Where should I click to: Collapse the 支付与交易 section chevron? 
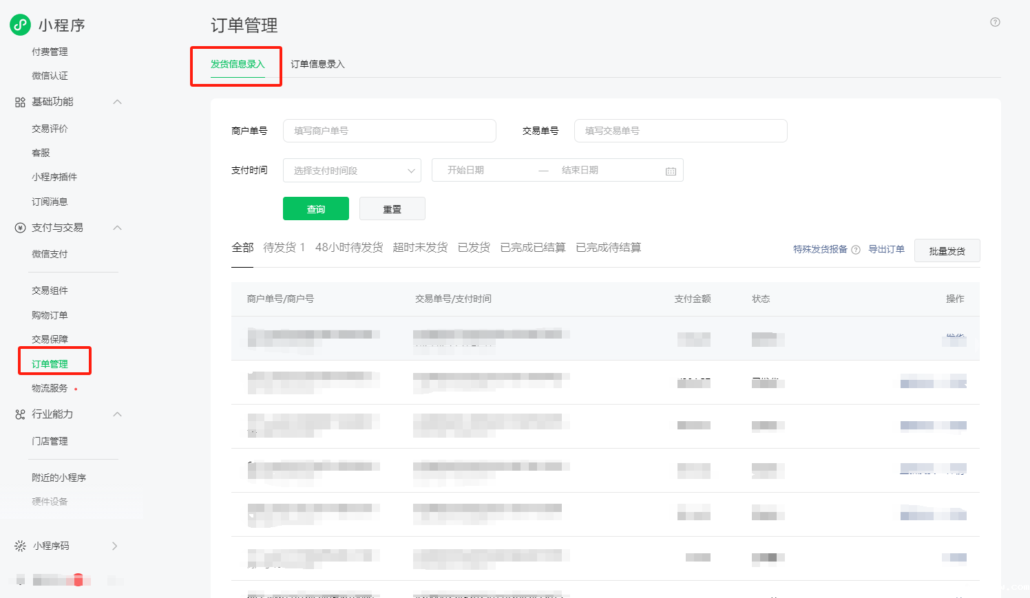(x=117, y=228)
